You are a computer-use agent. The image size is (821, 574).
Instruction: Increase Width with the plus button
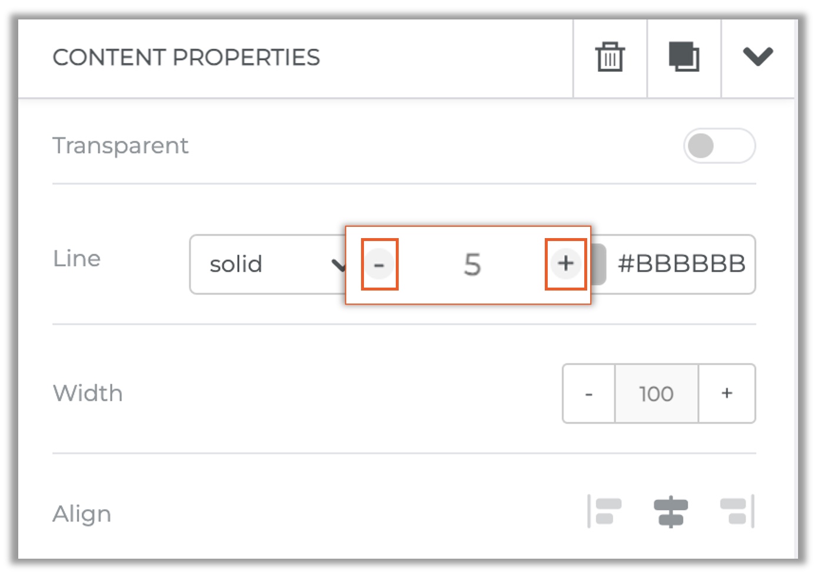(727, 393)
